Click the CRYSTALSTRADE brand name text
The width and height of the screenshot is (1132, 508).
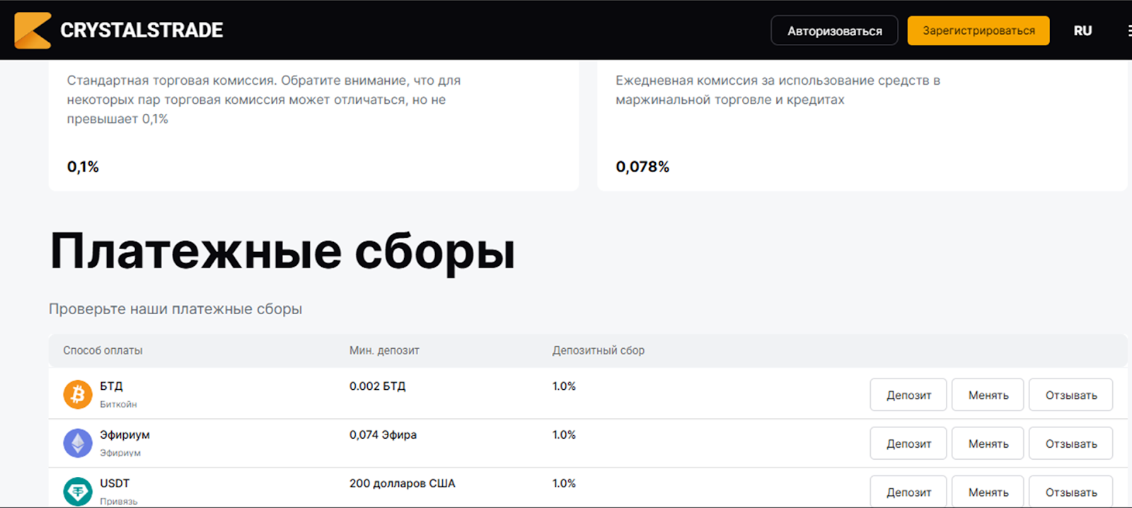(x=141, y=30)
